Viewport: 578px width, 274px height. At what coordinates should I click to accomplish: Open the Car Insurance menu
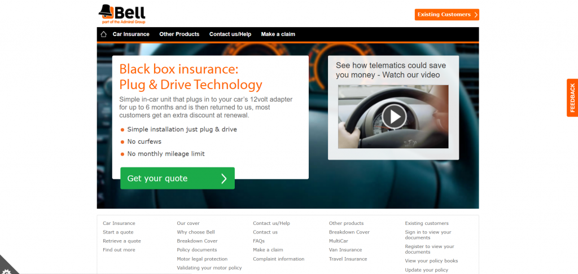click(x=131, y=34)
